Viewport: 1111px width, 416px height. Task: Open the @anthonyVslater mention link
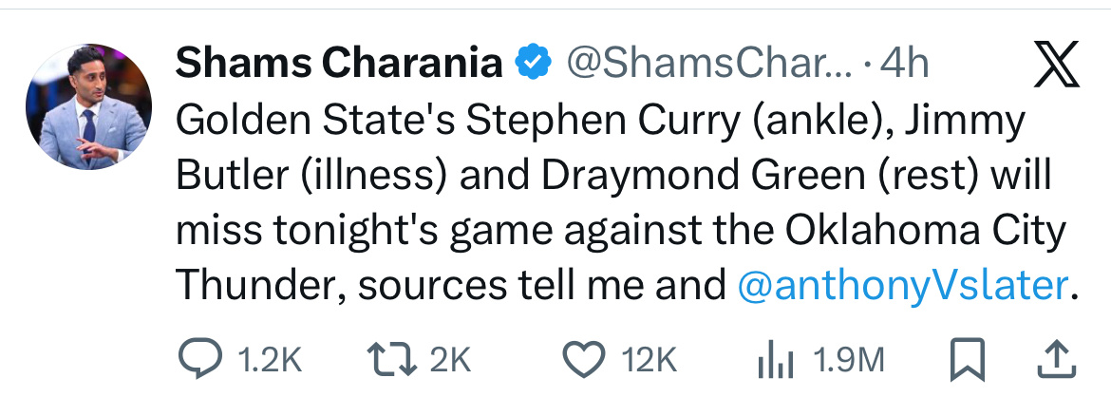tap(902, 285)
